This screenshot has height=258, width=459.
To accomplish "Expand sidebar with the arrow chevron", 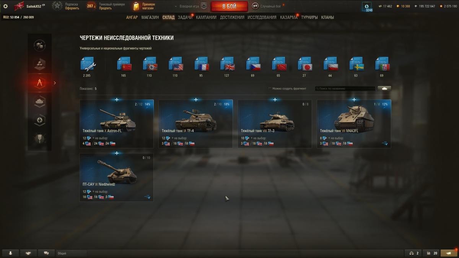I will (55, 83).
